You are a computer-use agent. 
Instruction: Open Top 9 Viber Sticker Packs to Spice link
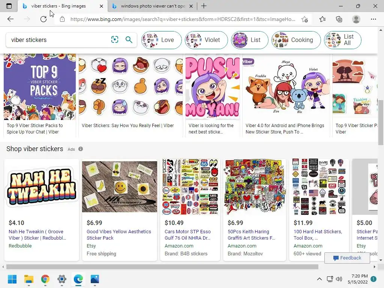click(34, 129)
